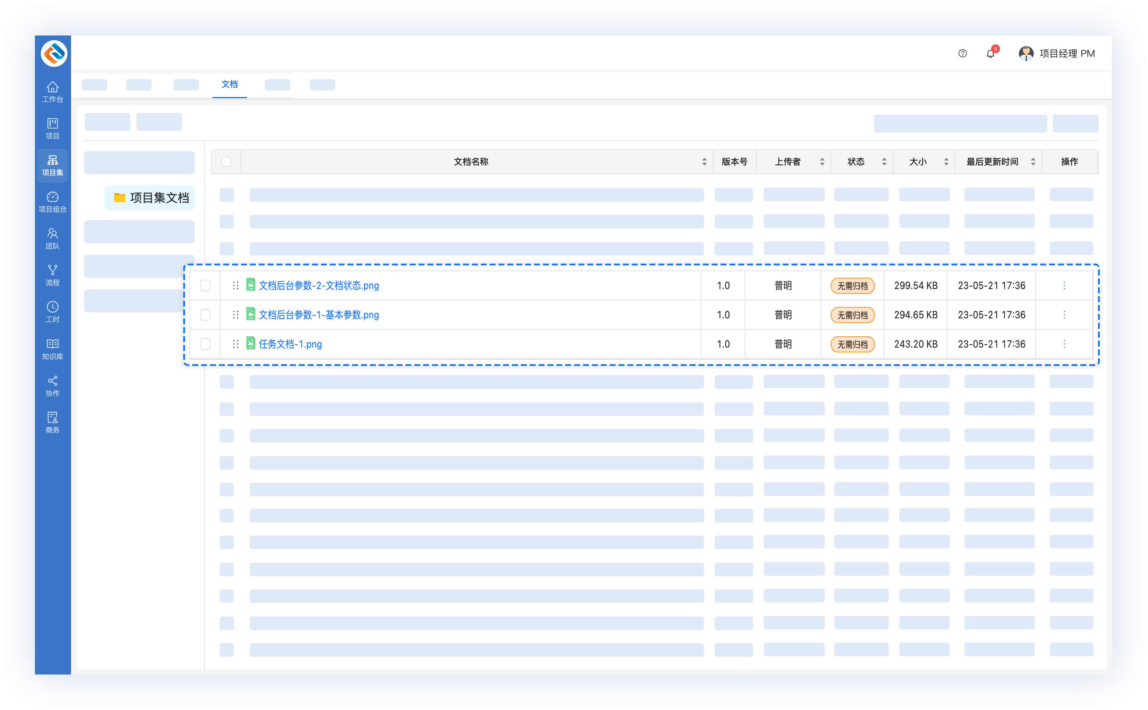Open 知识库 knowledge base icon
The width and height of the screenshot is (1148, 710).
pos(52,349)
